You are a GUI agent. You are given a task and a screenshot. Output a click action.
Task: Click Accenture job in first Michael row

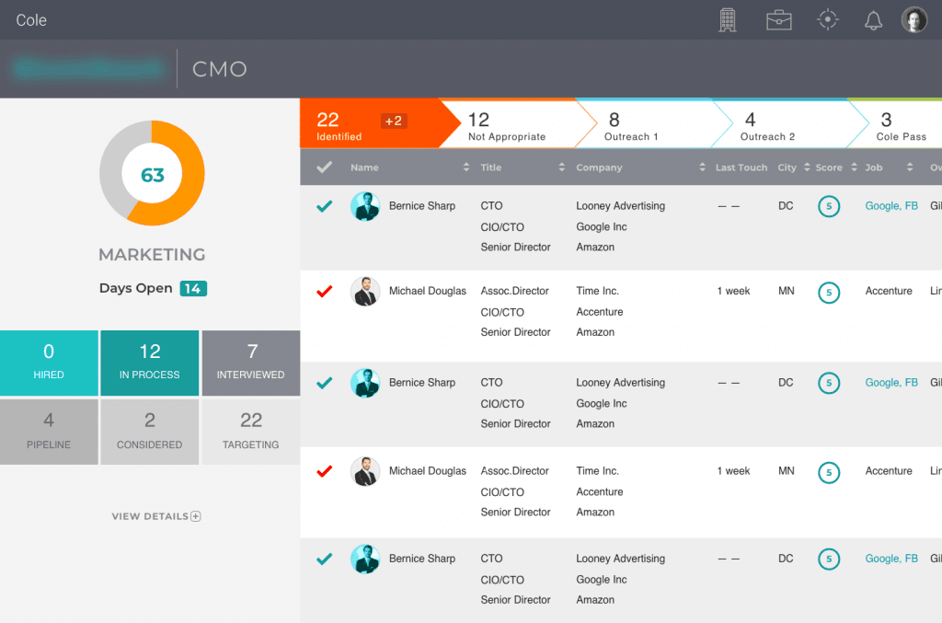point(889,291)
